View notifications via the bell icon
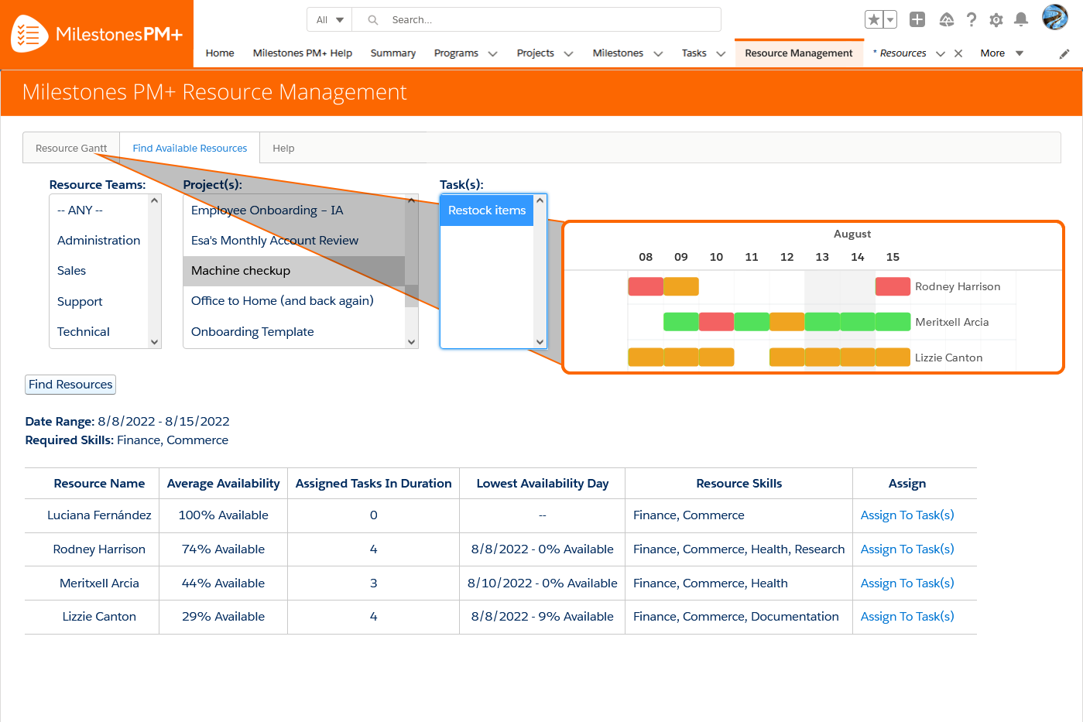The image size is (1083, 722). click(1021, 19)
